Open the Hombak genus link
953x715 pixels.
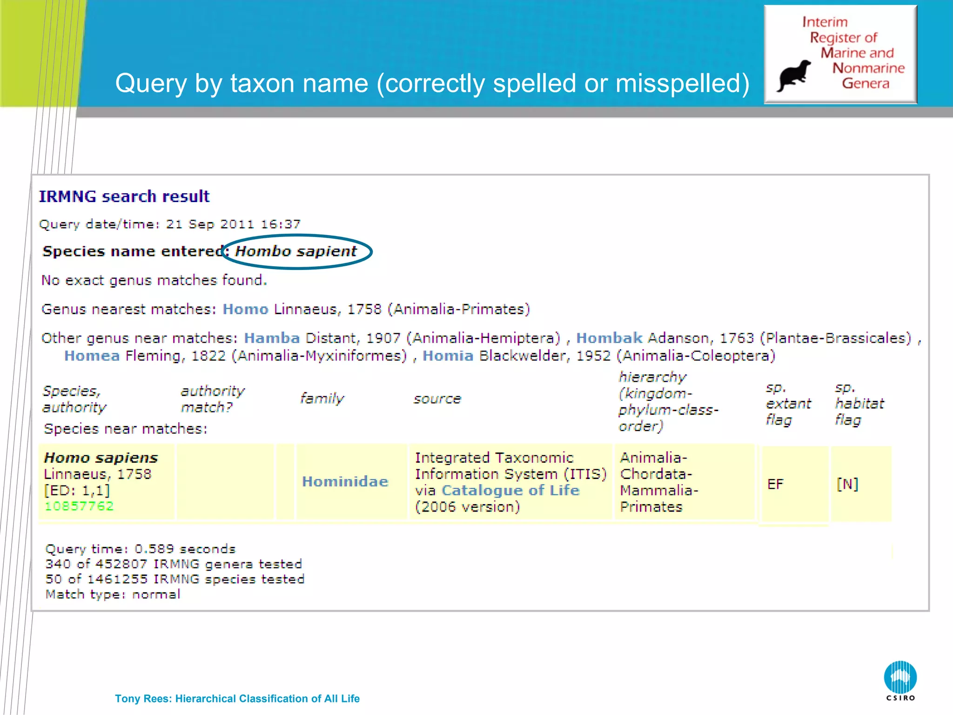coord(609,338)
